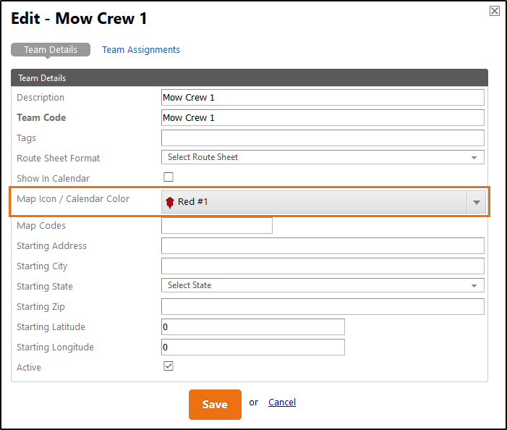Focus the Team Code input
Screen dimensions: 507x430
323,118
